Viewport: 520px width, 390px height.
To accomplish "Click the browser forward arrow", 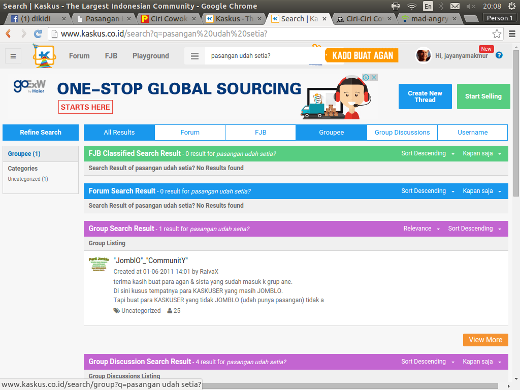I will (23, 34).
